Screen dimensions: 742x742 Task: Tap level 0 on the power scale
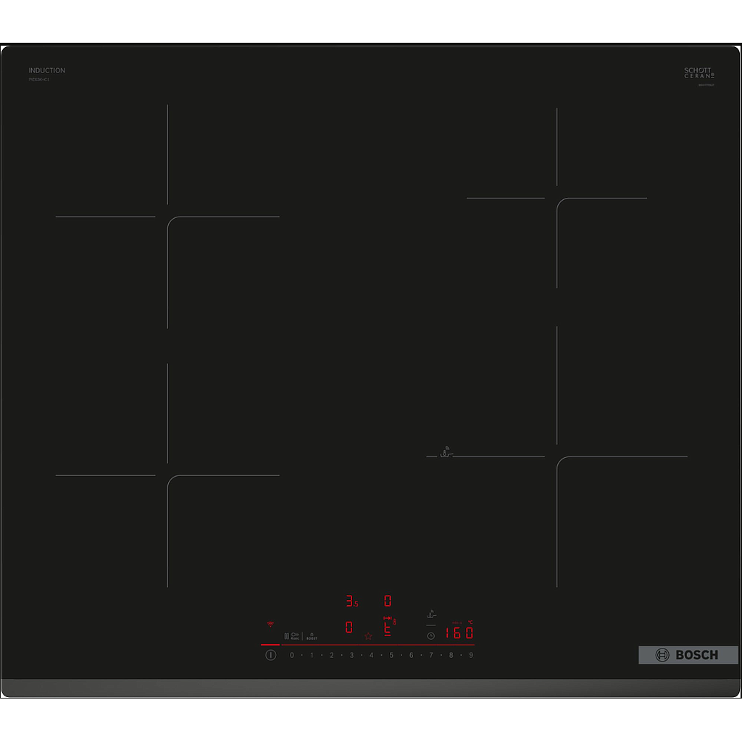tap(292, 655)
